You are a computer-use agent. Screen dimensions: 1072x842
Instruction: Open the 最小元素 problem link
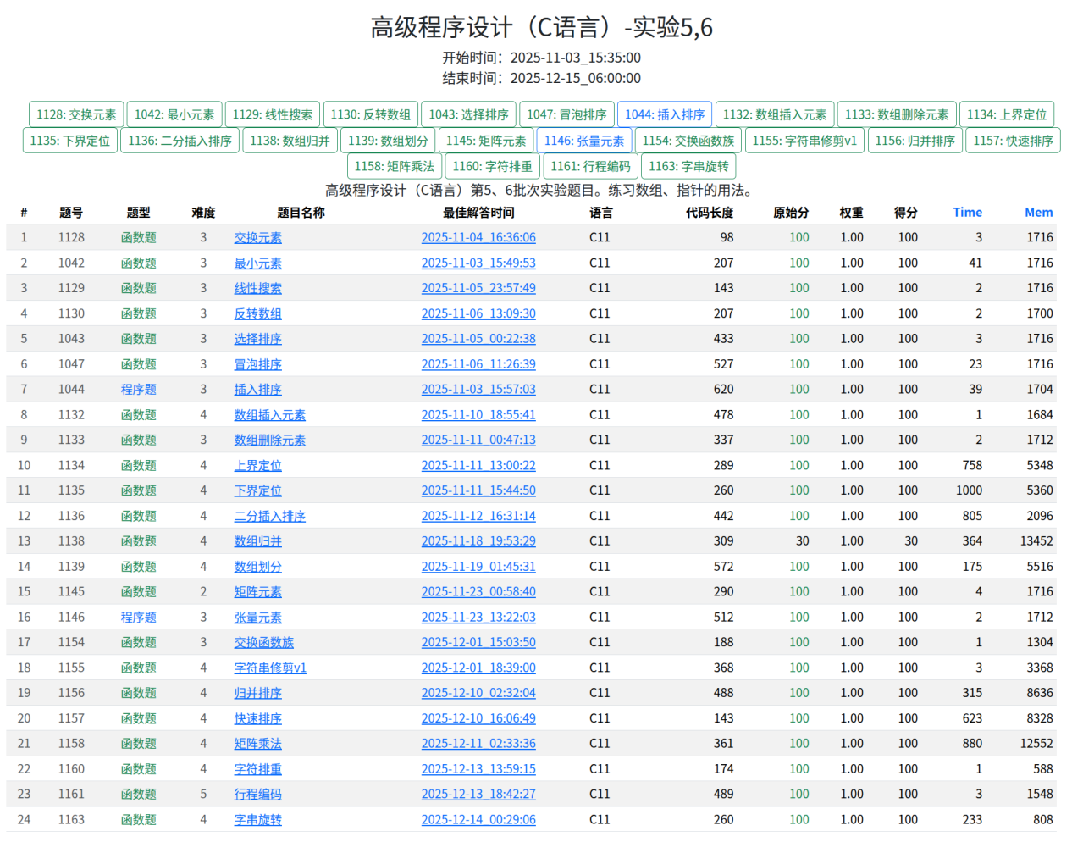[258, 263]
